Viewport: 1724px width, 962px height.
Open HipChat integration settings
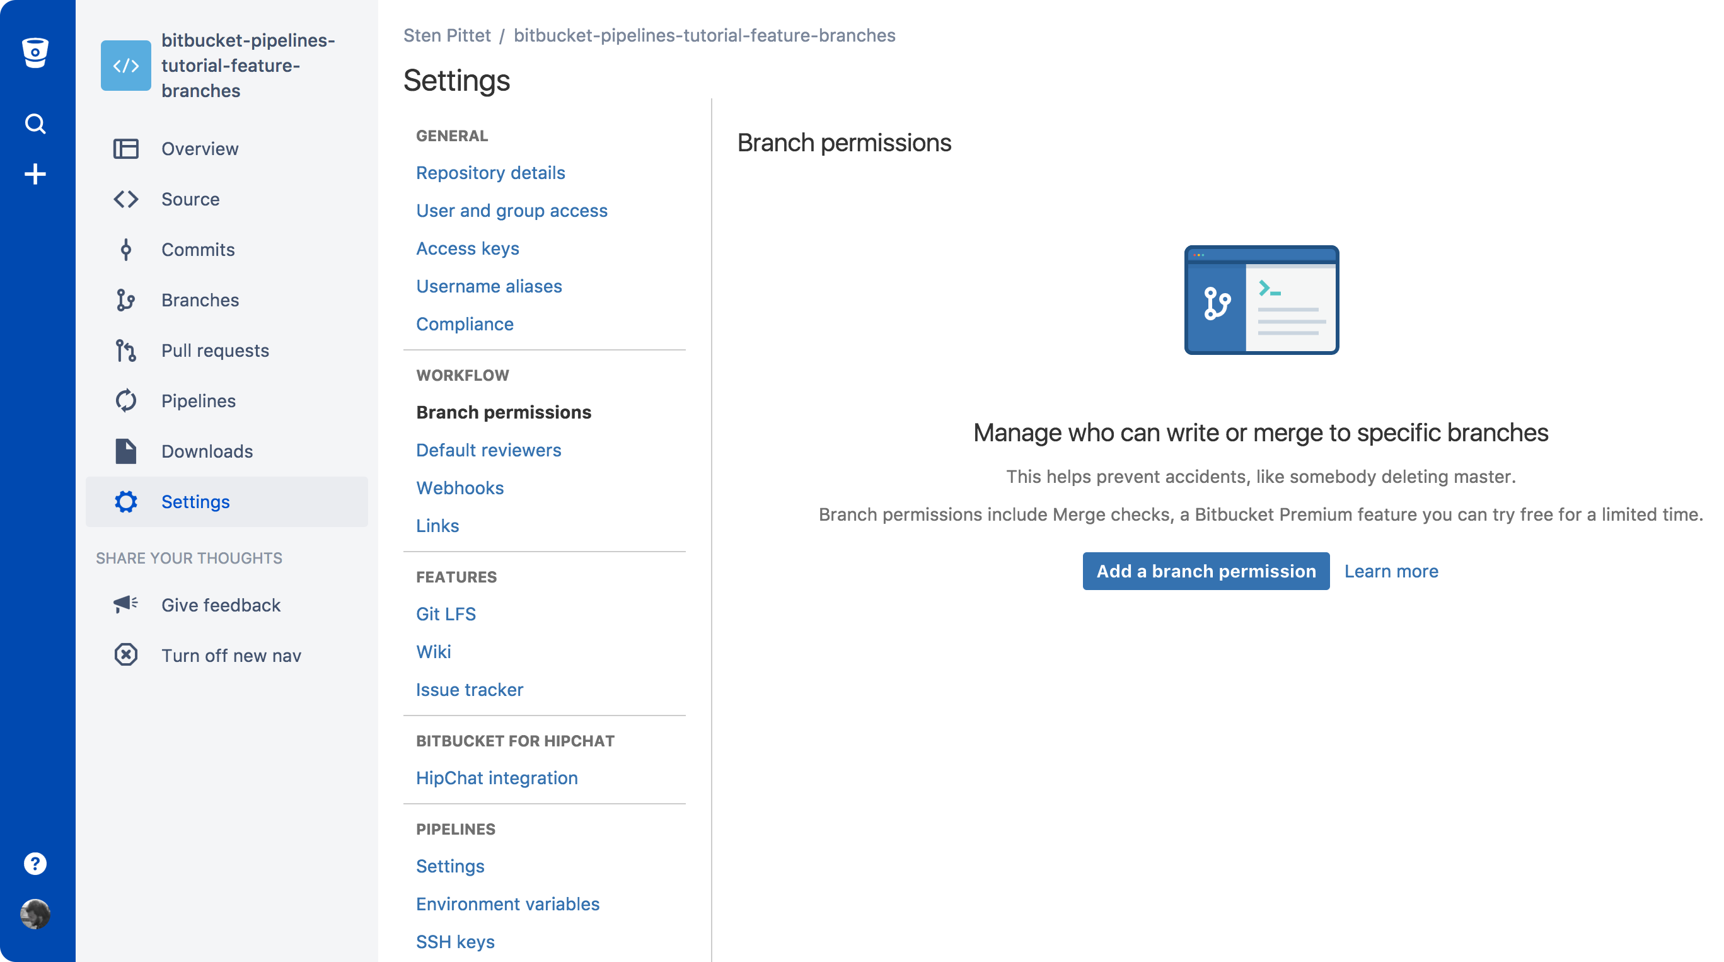tap(497, 778)
